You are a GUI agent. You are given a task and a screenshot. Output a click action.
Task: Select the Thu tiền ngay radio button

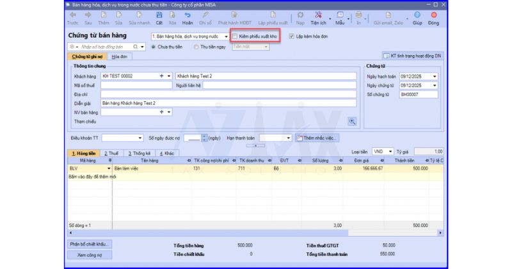tap(197, 47)
